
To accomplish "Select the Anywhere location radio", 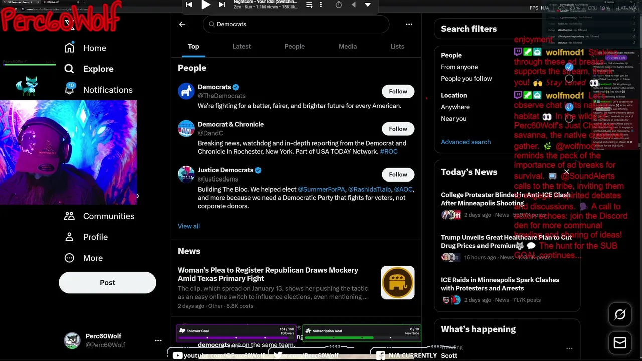I will tap(569, 107).
